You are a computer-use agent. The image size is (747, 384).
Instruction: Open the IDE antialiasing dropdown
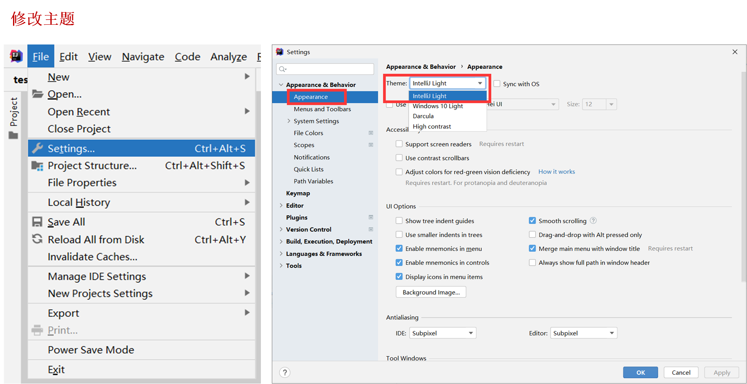[x=443, y=333]
